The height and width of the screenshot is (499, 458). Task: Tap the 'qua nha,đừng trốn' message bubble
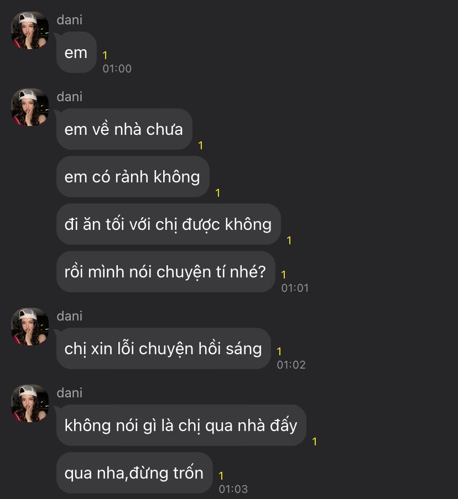(134, 473)
